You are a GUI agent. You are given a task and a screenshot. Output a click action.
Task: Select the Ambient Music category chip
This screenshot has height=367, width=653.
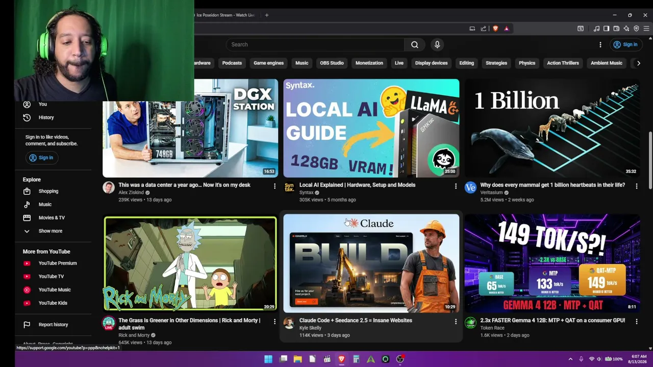[607, 63]
